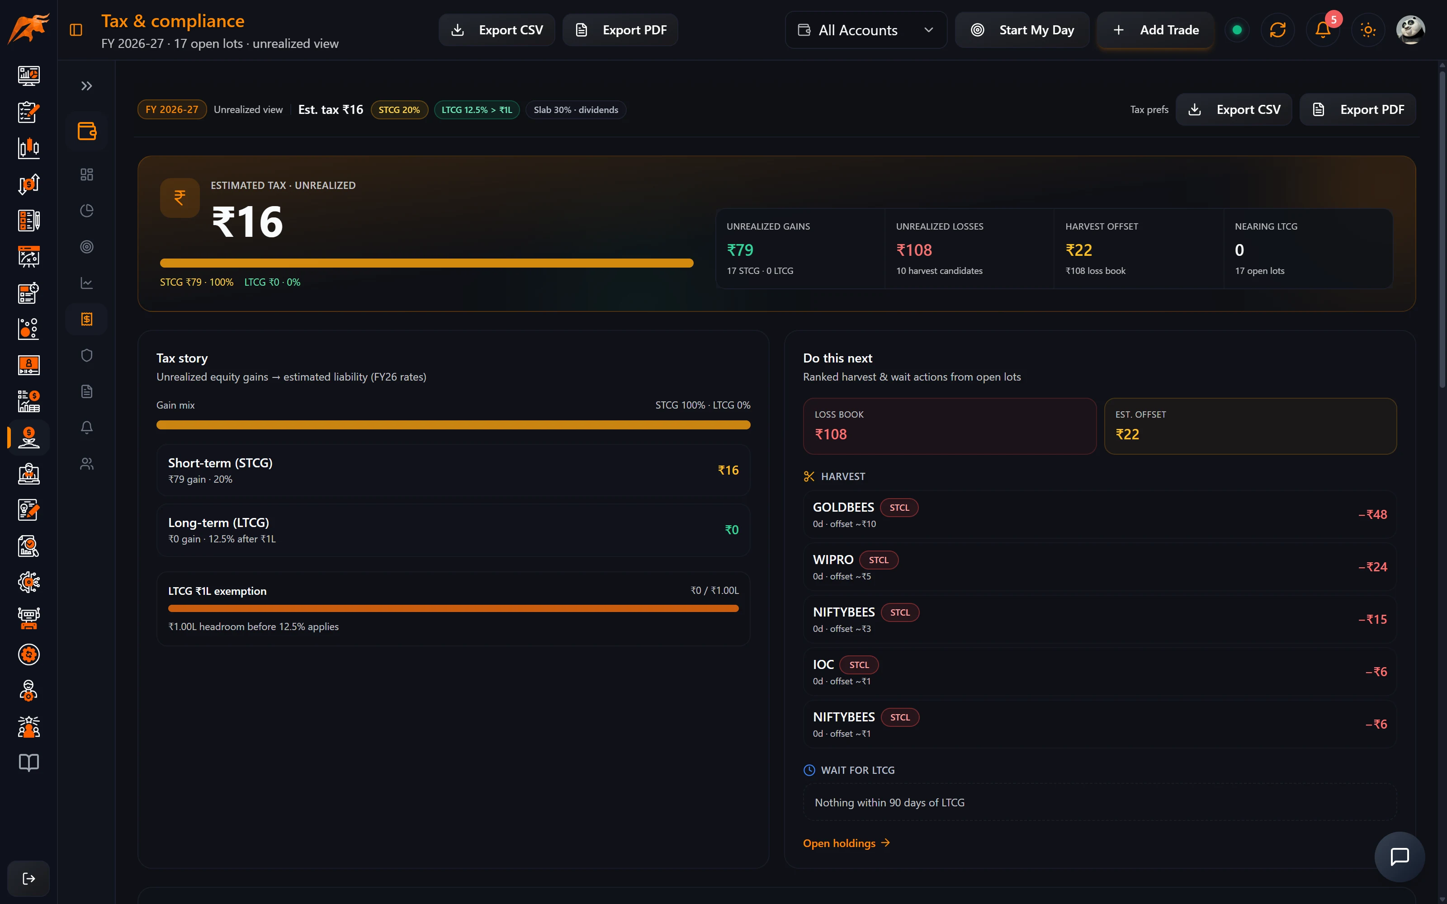
Task: Open the dashboard grid icon in sidebar
Action: [87, 174]
